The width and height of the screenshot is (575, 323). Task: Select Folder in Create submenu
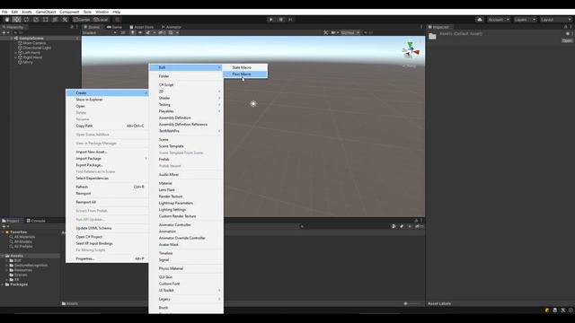click(x=186, y=76)
